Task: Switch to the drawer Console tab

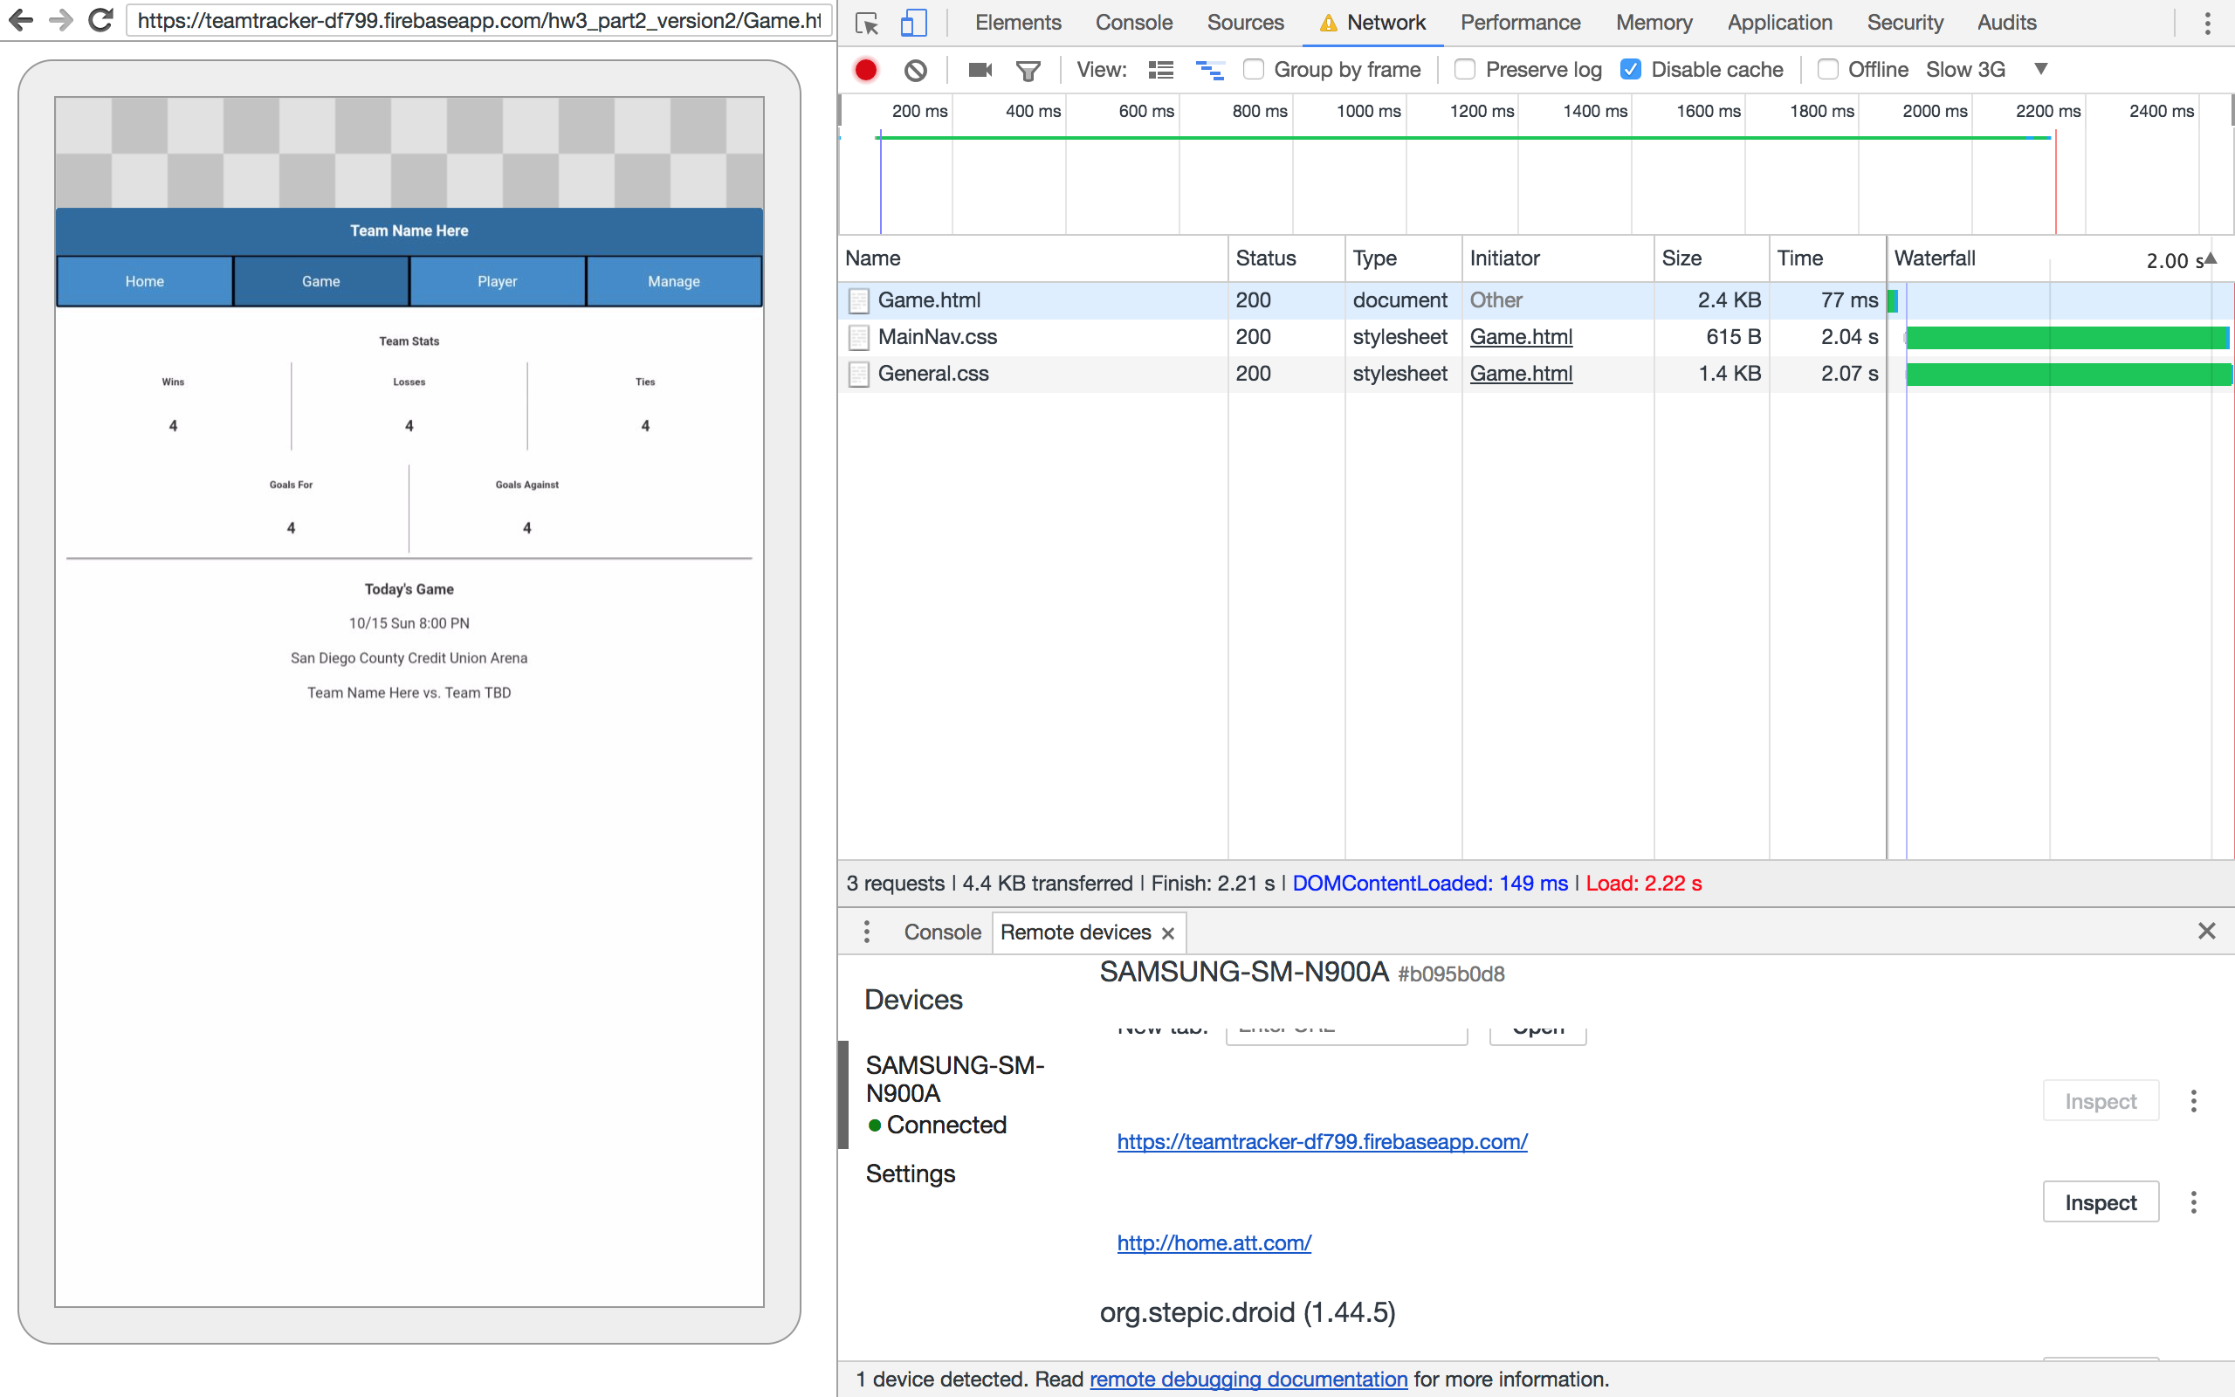Action: pos(942,932)
